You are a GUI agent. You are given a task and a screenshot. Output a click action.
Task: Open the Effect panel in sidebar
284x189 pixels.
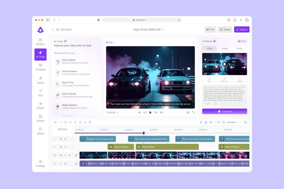(x=40, y=106)
